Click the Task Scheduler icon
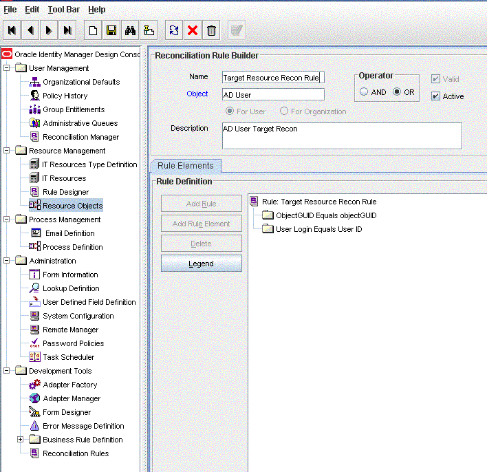This screenshot has width=487, height=472. click(34, 356)
